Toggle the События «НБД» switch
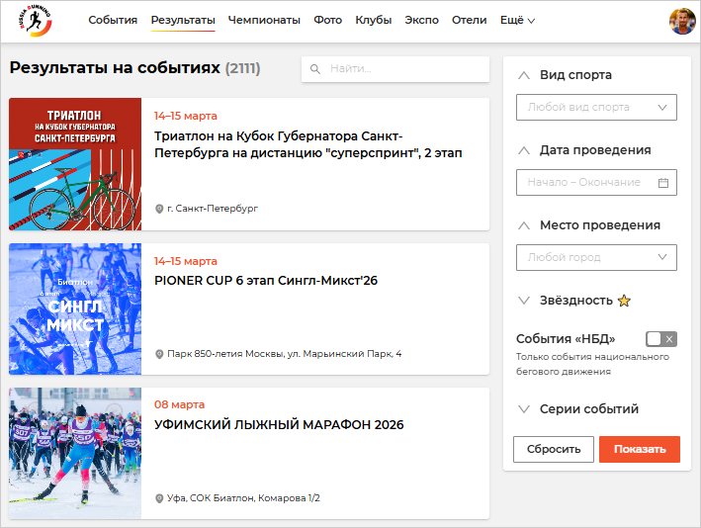The height and width of the screenshot is (528, 701). click(661, 339)
